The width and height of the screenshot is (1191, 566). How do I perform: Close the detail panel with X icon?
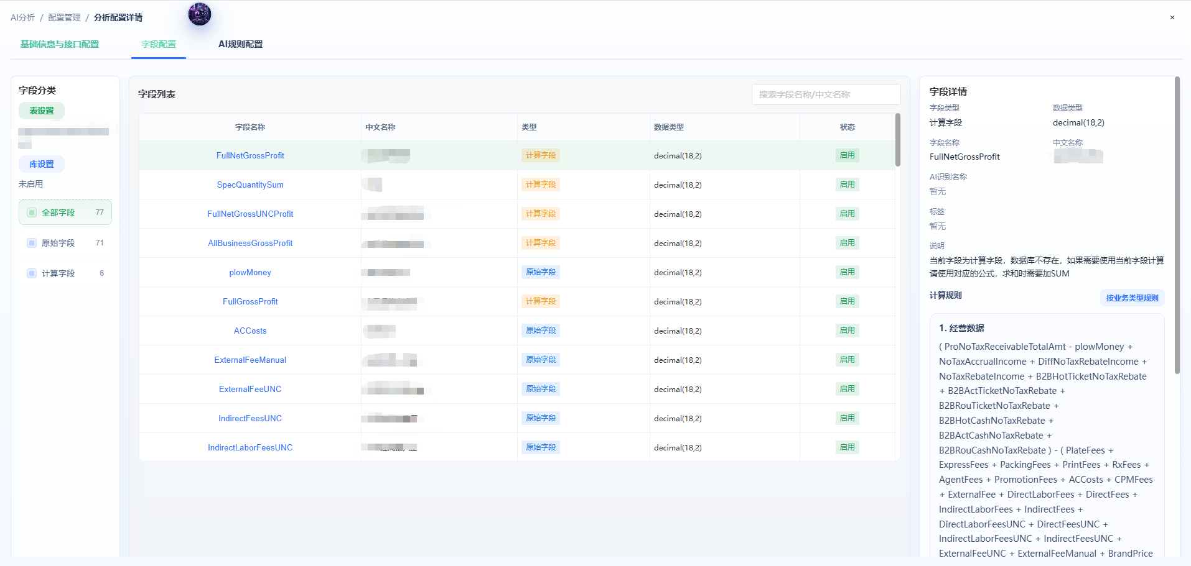pyautogui.click(x=1172, y=17)
